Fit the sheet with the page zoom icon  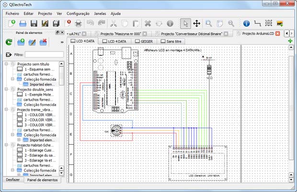click(220, 23)
